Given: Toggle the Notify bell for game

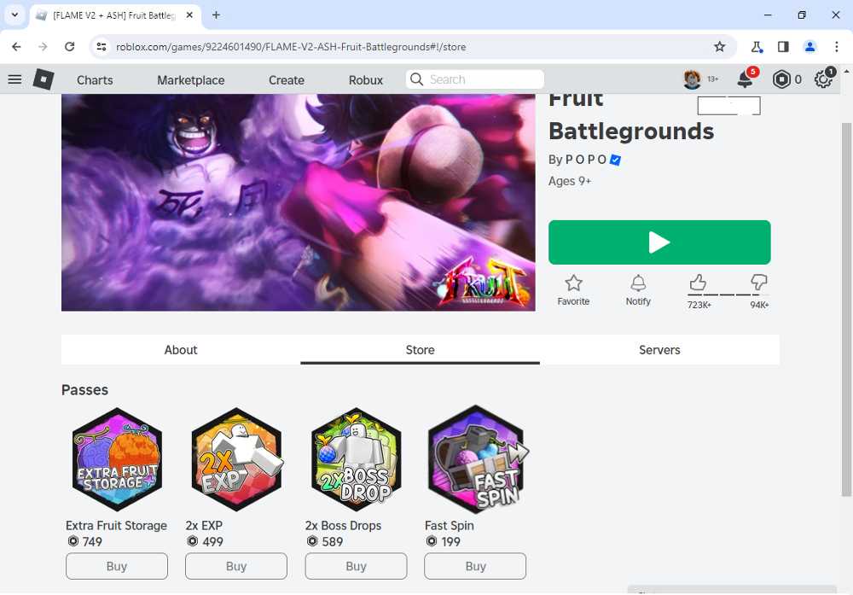Looking at the screenshot, I should coord(638,290).
